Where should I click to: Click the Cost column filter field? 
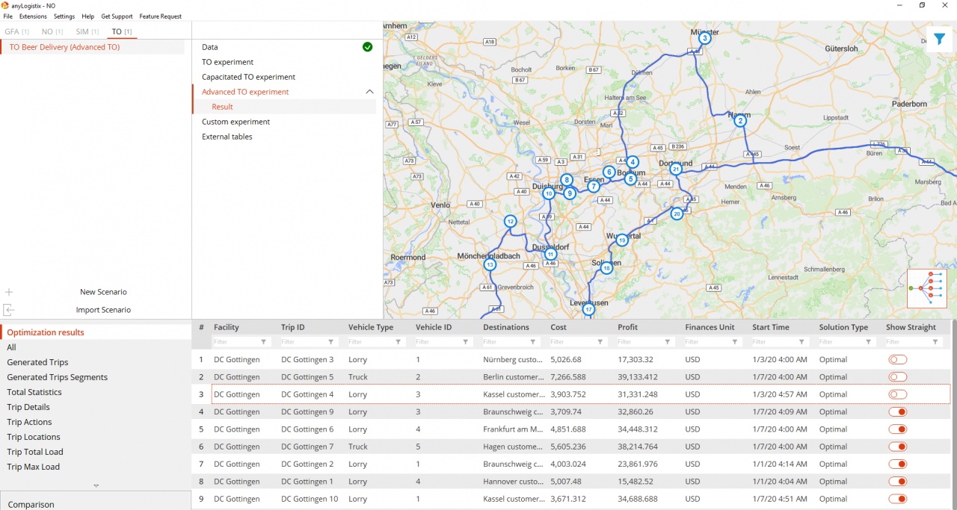pos(570,342)
